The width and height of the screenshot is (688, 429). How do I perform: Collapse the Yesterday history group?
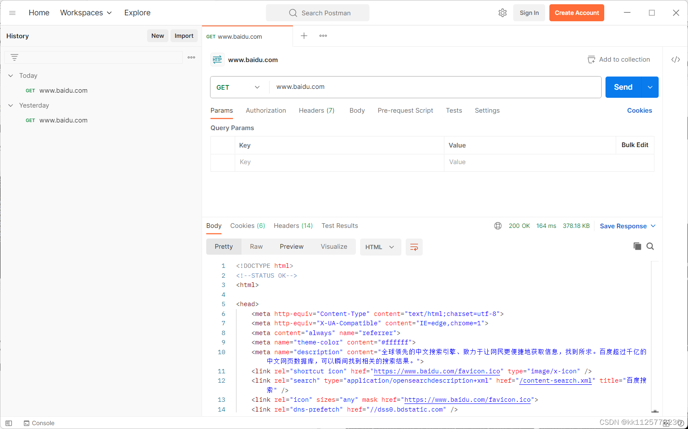pyautogui.click(x=11, y=105)
